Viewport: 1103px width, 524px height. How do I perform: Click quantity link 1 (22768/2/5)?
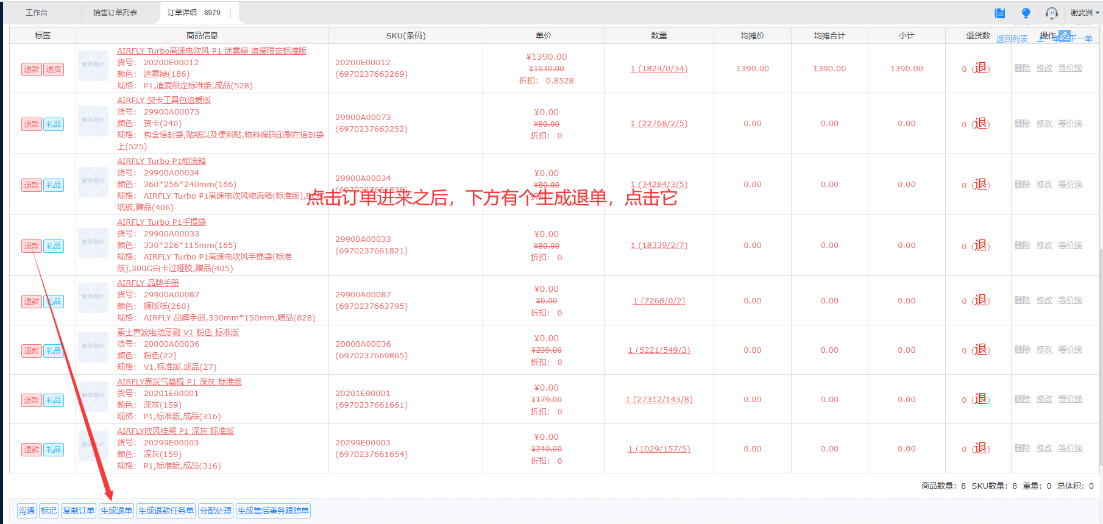coord(659,124)
